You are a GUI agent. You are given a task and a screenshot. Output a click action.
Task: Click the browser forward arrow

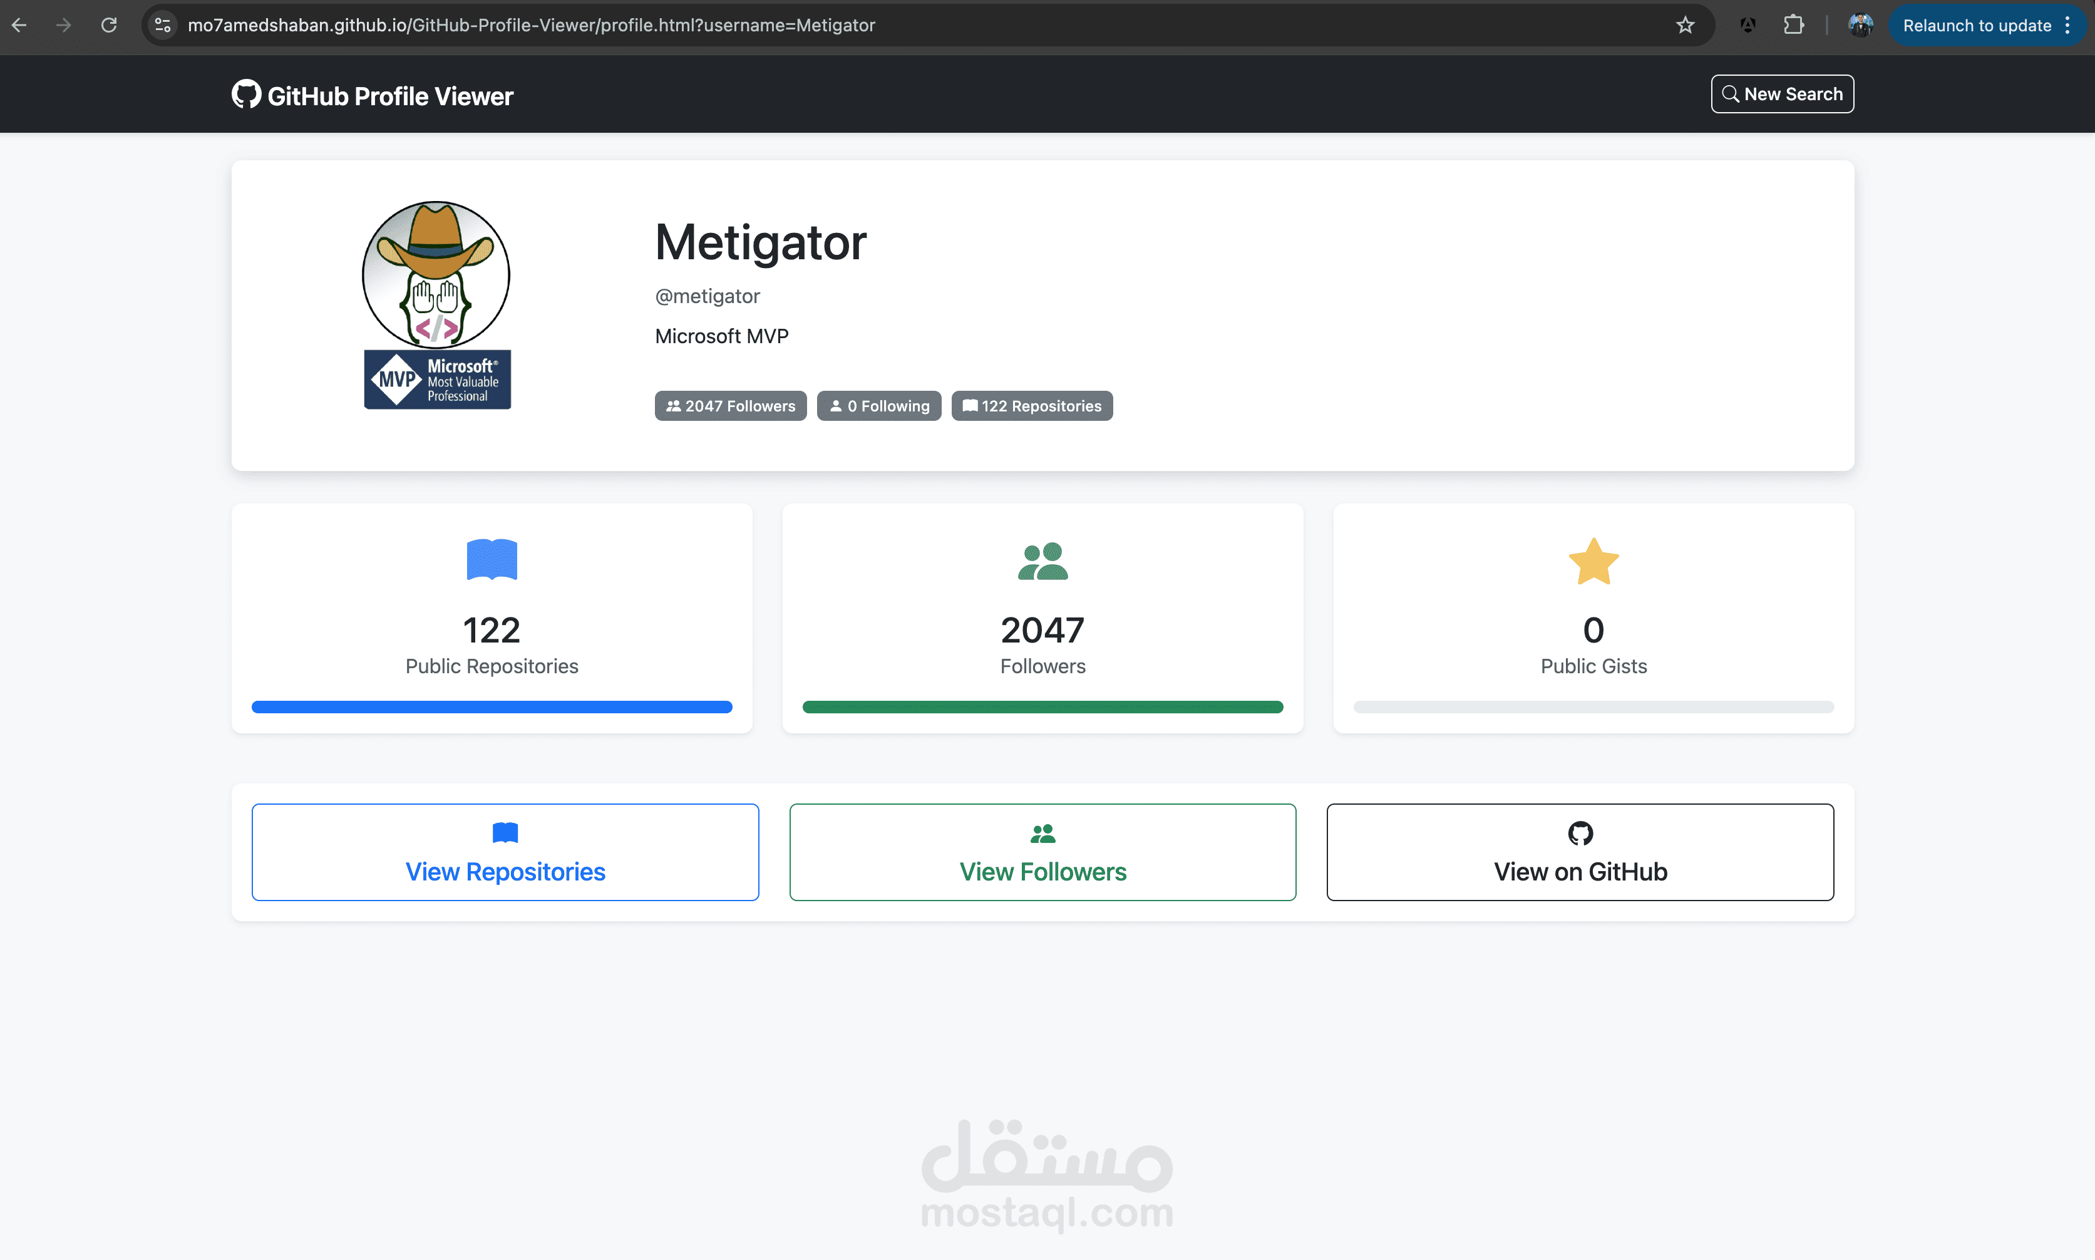click(64, 26)
